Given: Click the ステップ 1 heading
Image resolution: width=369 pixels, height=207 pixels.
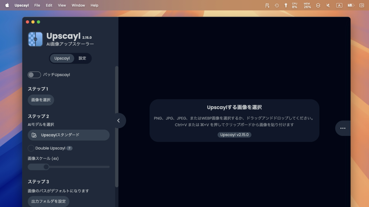Looking at the screenshot, I should click(38, 89).
